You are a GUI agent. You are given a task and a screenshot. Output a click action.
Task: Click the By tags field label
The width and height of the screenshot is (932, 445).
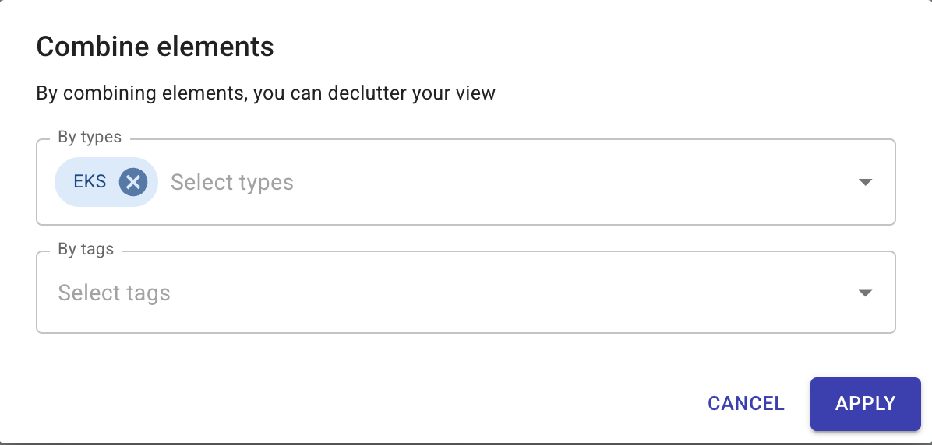click(x=86, y=250)
